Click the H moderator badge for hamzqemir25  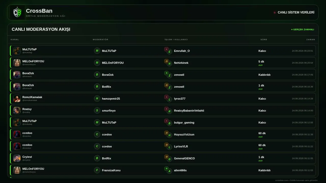pyautogui.click(x=97, y=99)
